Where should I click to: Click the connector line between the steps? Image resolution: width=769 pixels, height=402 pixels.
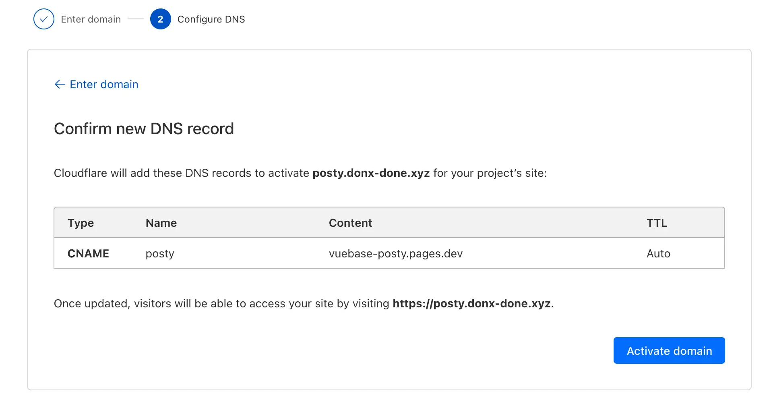click(136, 19)
